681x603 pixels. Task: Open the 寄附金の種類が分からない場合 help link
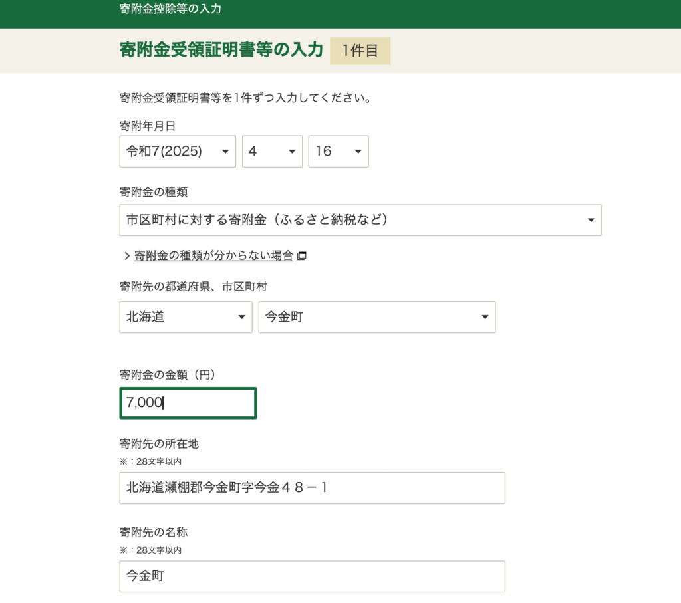tap(213, 256)
